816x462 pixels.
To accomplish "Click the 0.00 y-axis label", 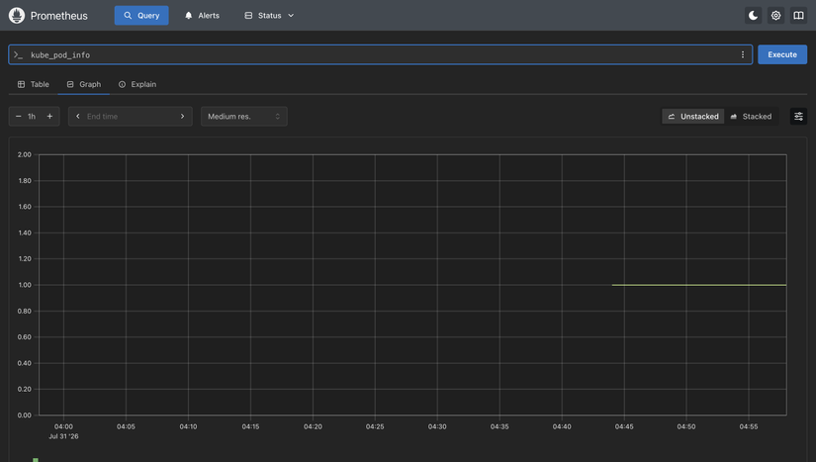I will 25,416.
